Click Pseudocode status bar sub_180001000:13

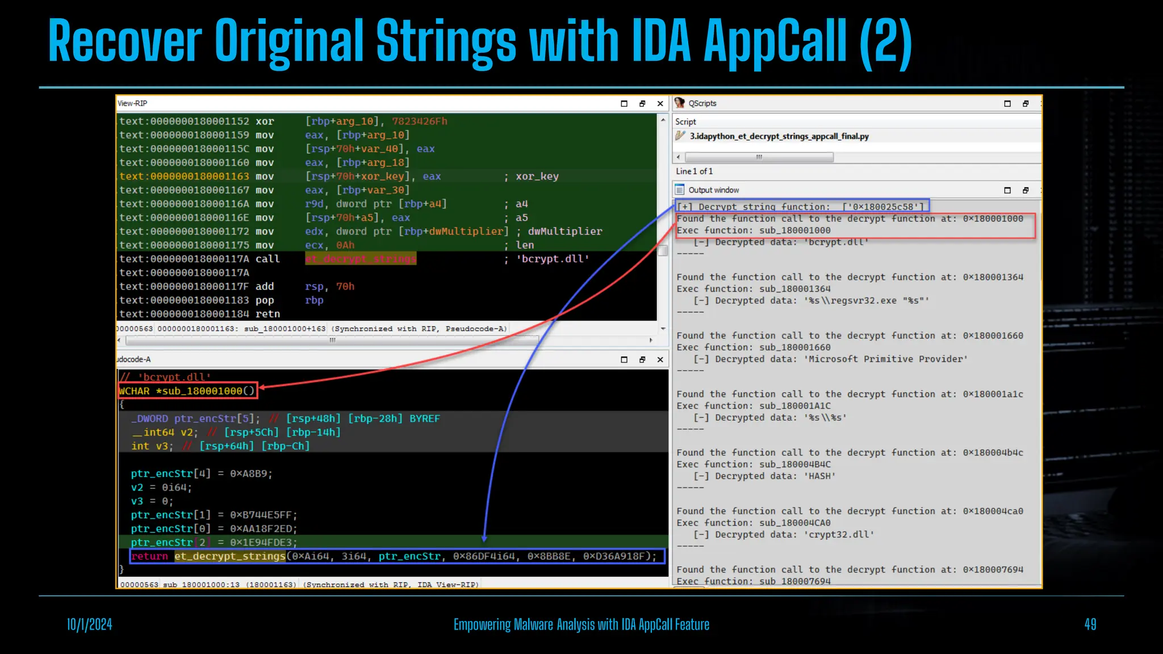(x=202, y=584)
